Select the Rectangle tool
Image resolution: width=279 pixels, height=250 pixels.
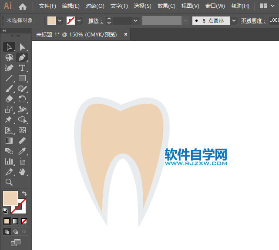pos(22,78)
